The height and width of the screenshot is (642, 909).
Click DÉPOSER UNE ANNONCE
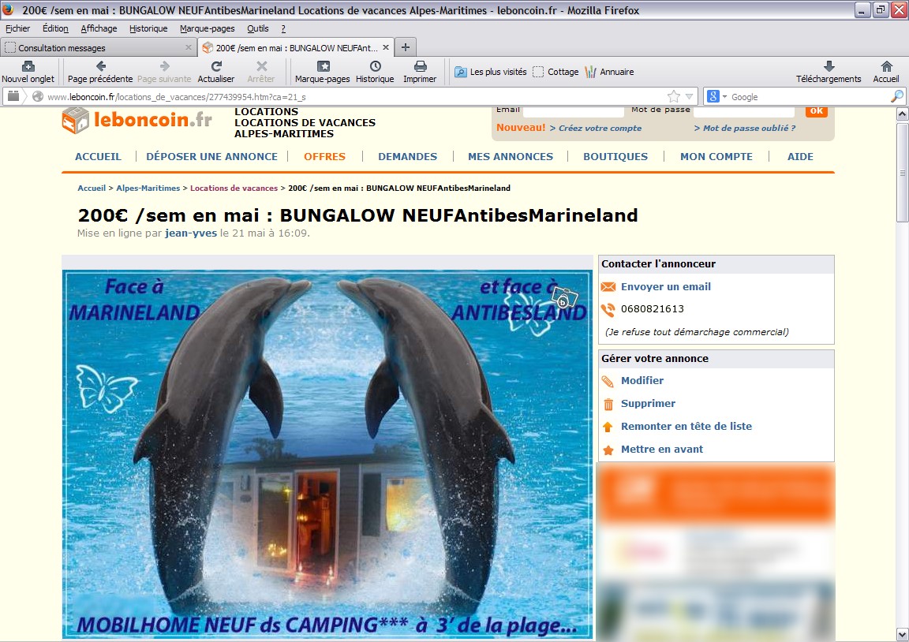coord(212,156)
